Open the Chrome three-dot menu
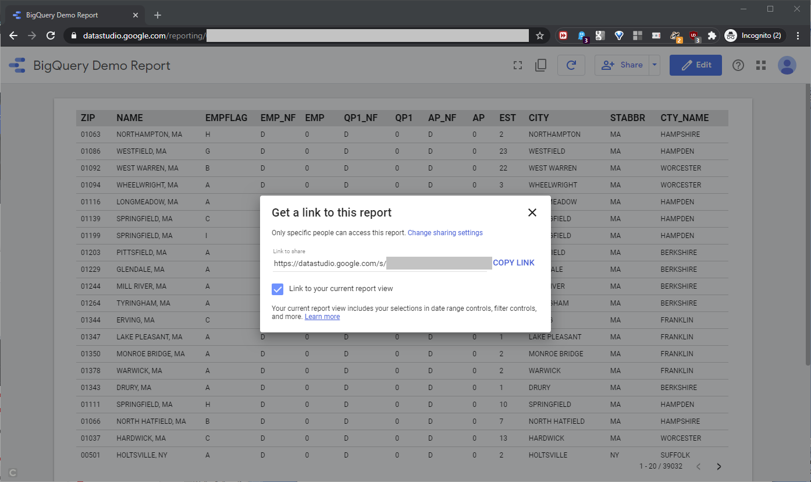811x482 pixels. click(x=798, y=36)
